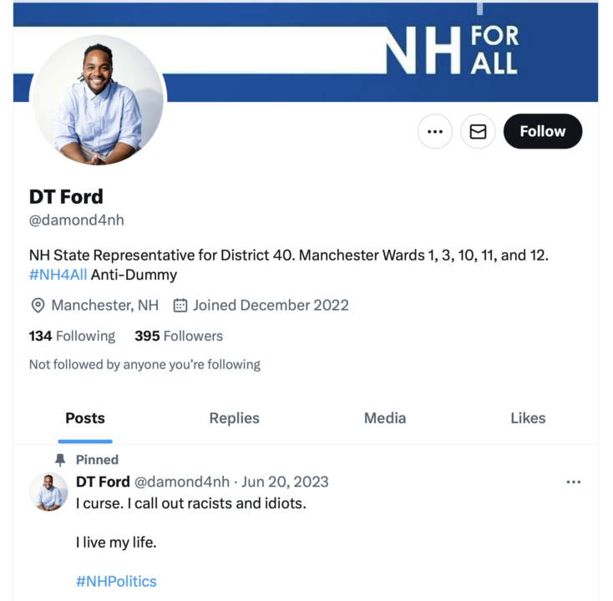
Task: Click the small avatar on pinned post
Action: coord(48,491)
